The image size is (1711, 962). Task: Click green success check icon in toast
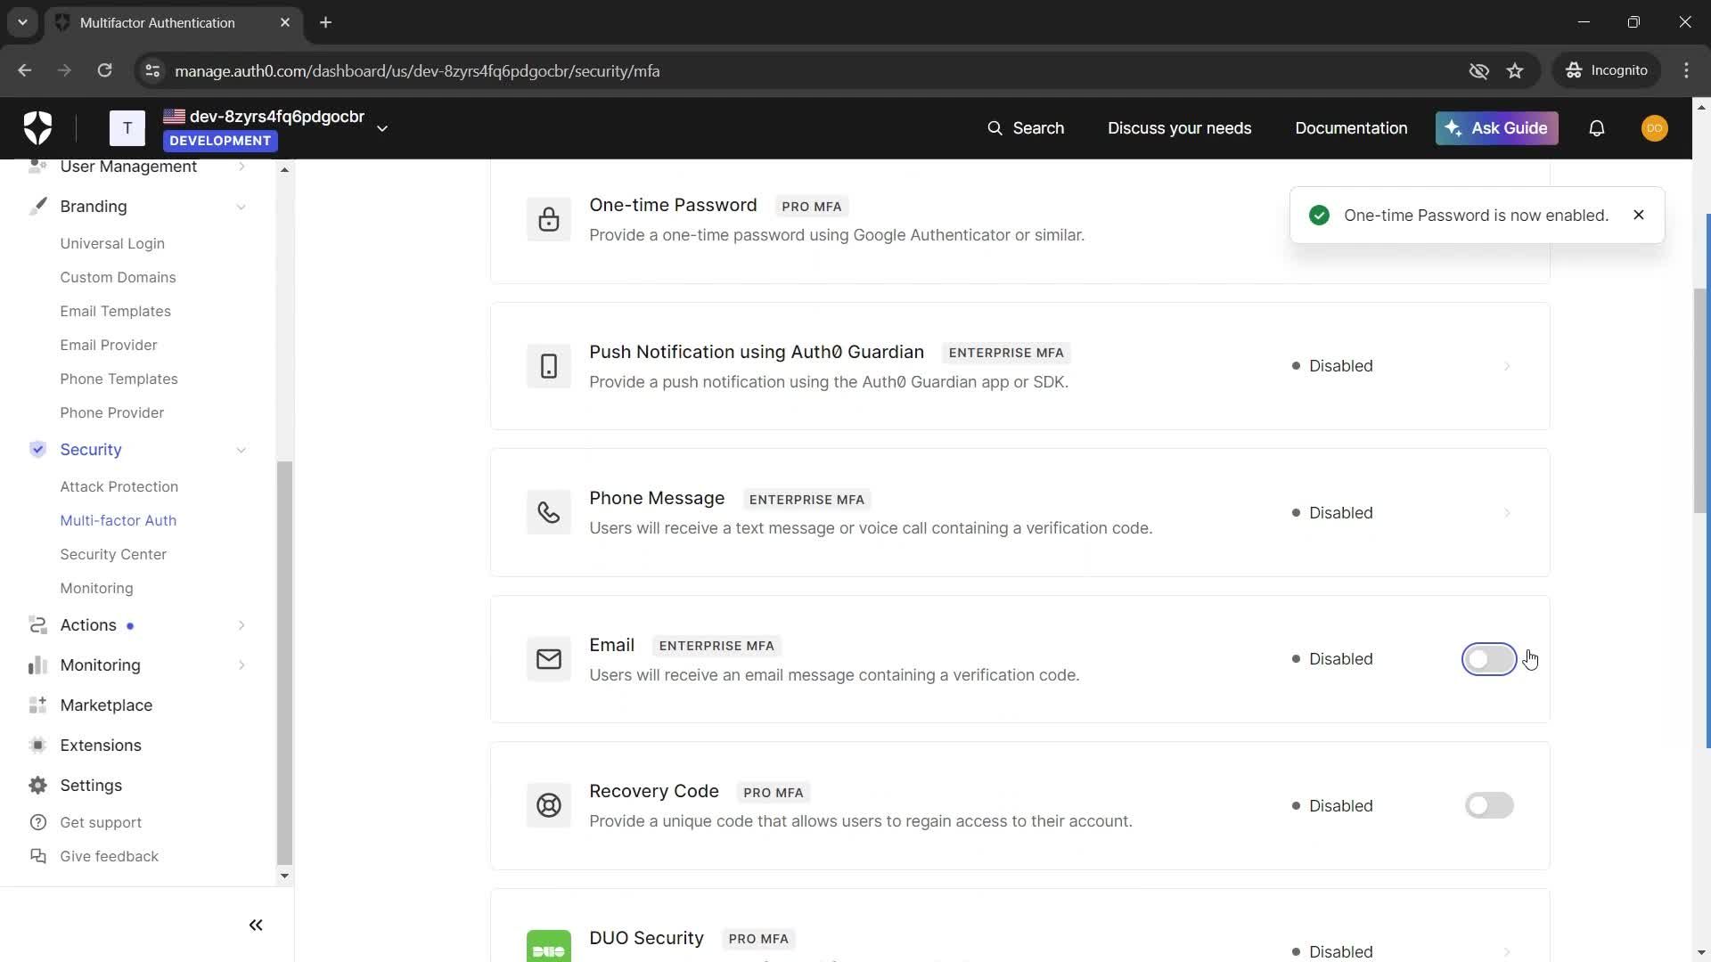click(1319, 215)
